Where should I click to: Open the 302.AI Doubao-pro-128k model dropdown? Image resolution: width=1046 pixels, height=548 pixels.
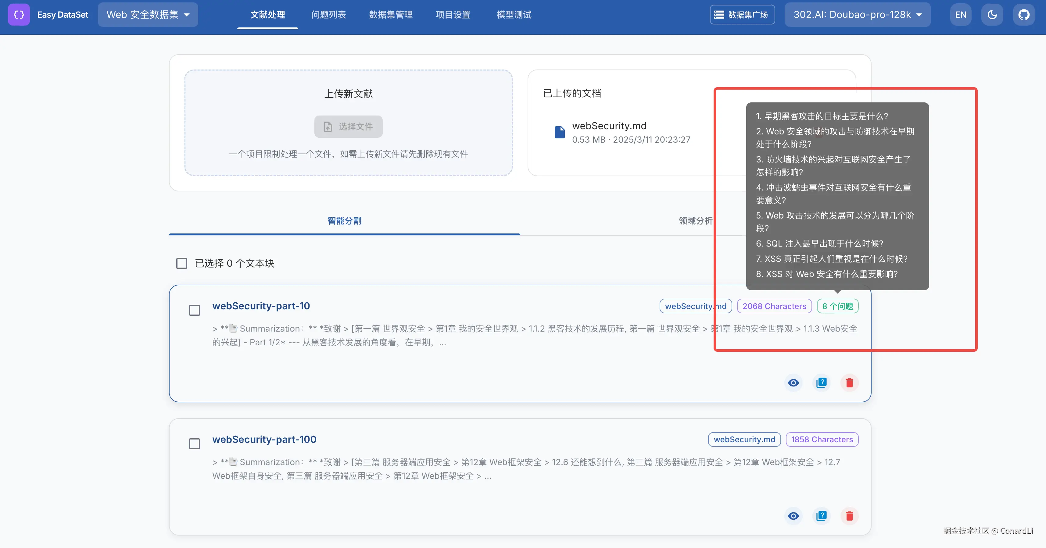pyautogui.click(x=858, y=15)
